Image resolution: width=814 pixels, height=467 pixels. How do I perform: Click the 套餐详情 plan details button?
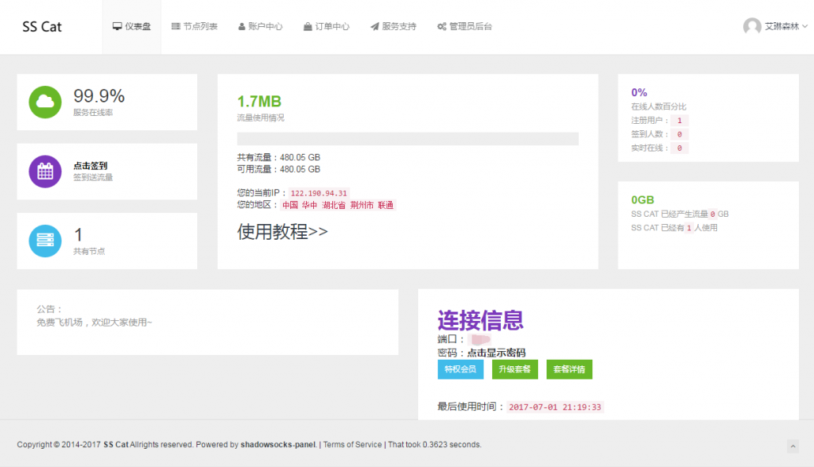(x=569, y=369)
